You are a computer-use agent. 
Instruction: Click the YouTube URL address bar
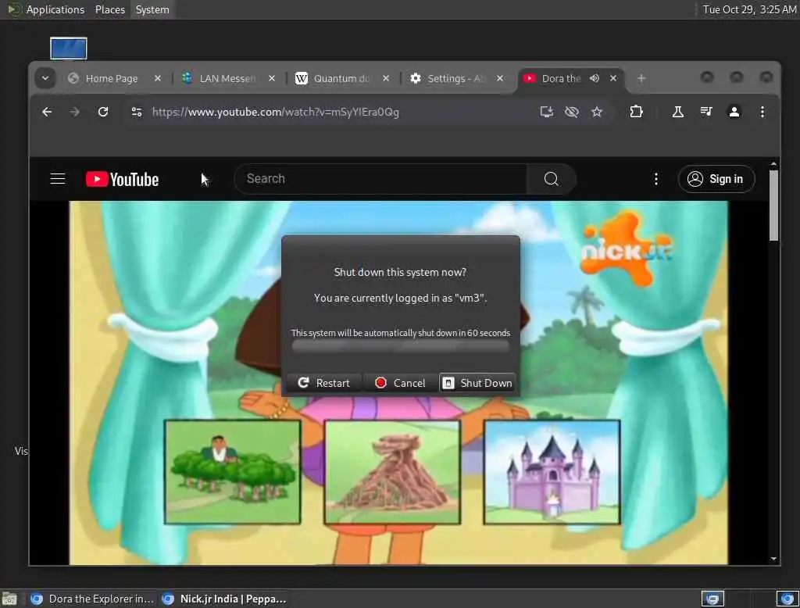click(x=276, y=112)
